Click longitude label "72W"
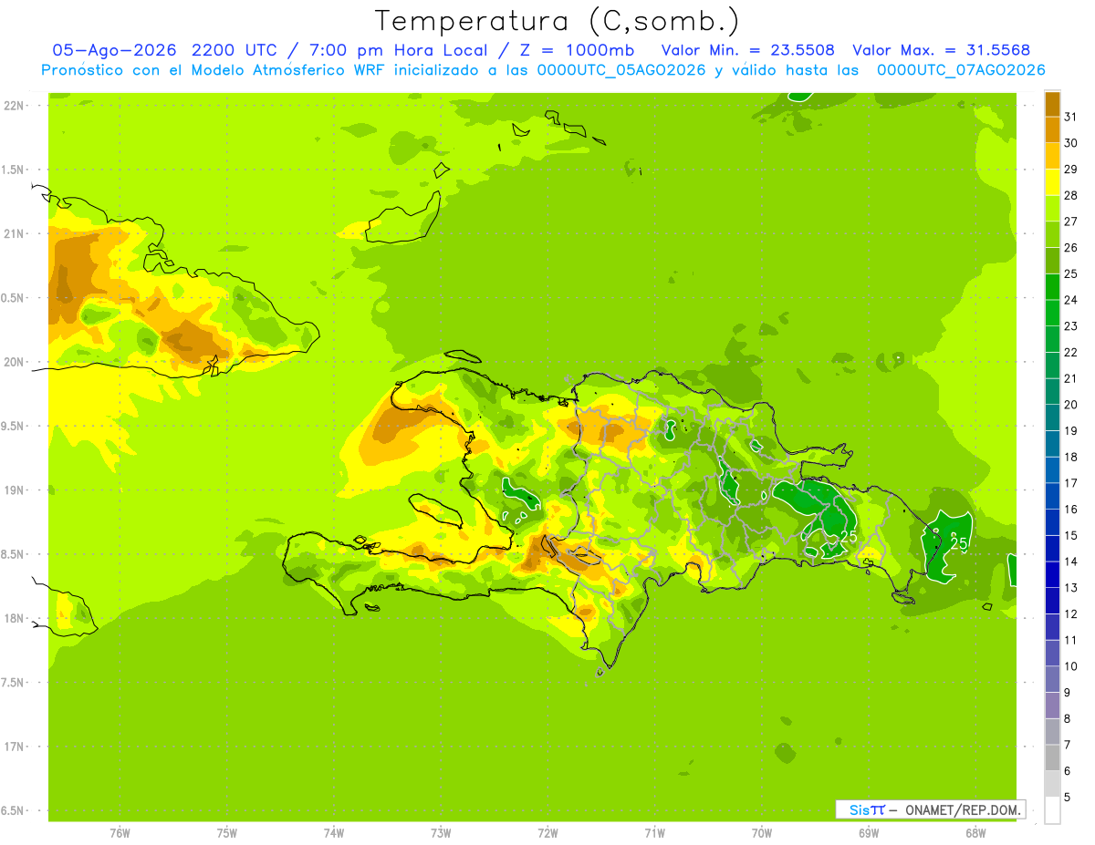 coord(547,834)
